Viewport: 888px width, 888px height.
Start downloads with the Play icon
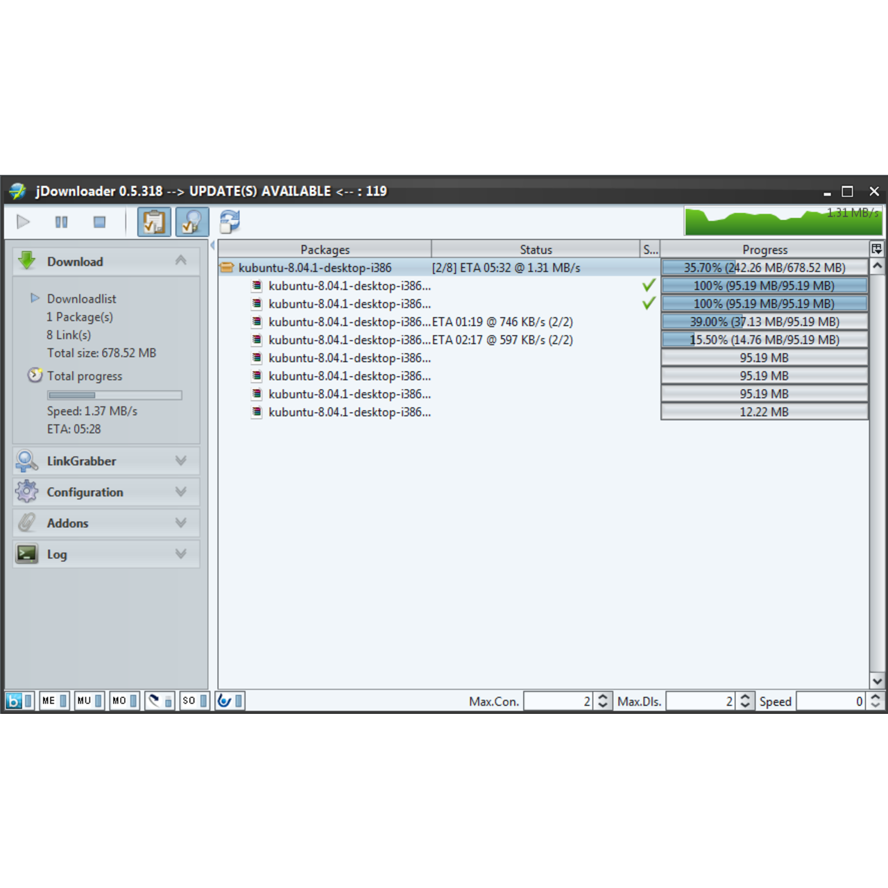23,221
